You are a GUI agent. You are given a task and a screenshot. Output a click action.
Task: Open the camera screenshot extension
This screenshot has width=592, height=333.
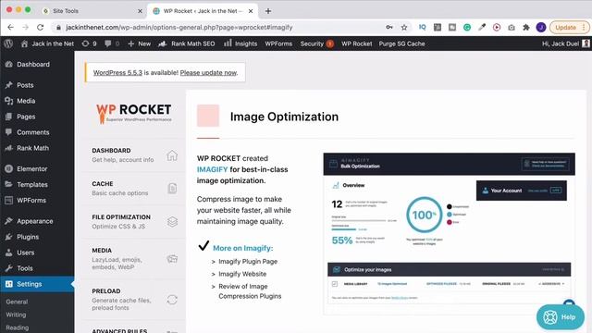pos(512,27)
